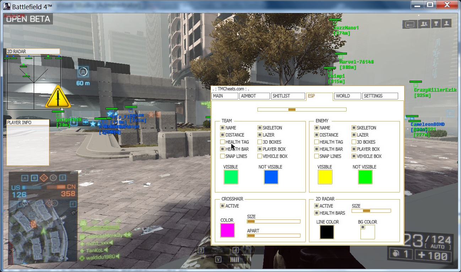Select flag B in the flag status row
Screen dimensions: 461x272
pos(34,178)
